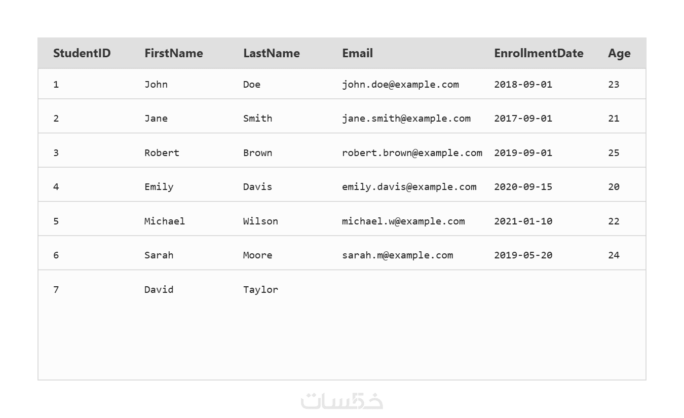Click the Age column header
Viewport: 684px width, 418px height.
619,53
